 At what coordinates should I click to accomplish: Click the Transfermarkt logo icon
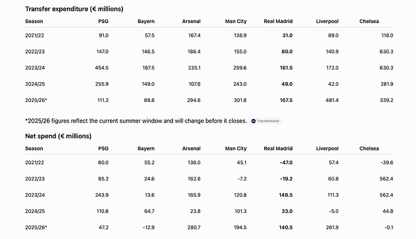[x=253, y=121]
